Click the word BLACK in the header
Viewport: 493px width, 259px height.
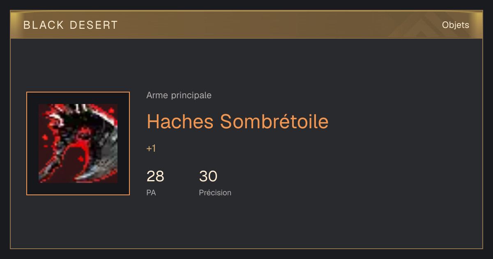44,25
